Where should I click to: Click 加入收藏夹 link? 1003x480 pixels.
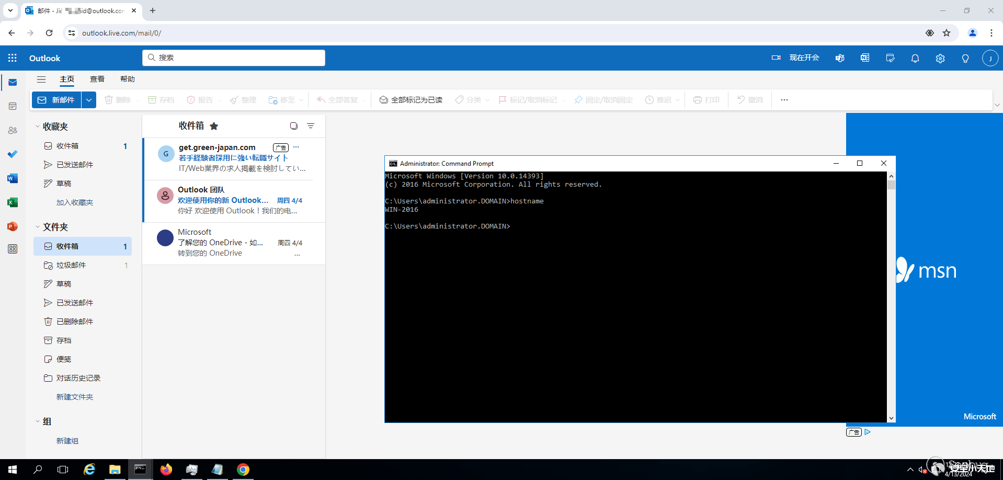pyautogui.click(x=75, y=202)
